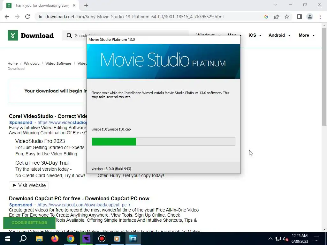Click the muted volume tray icon
The image size is (327, 245).
click(286, 239)
